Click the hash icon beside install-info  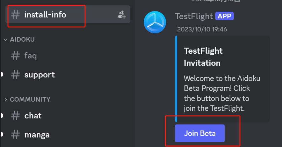(15, 15)
